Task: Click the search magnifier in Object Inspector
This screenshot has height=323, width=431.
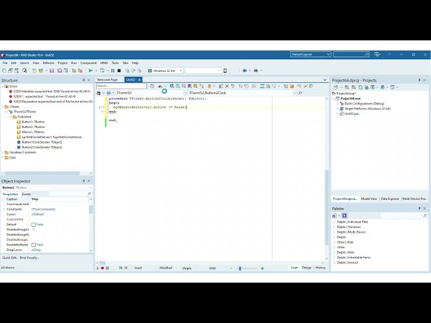Action: tap(89, 194)
